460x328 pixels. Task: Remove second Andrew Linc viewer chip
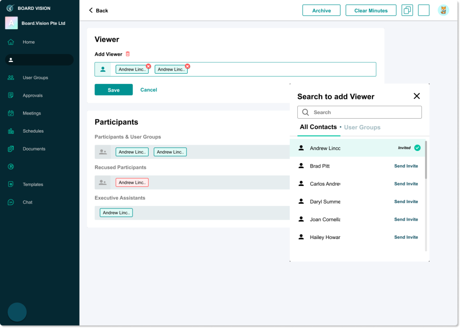(187, 66)
